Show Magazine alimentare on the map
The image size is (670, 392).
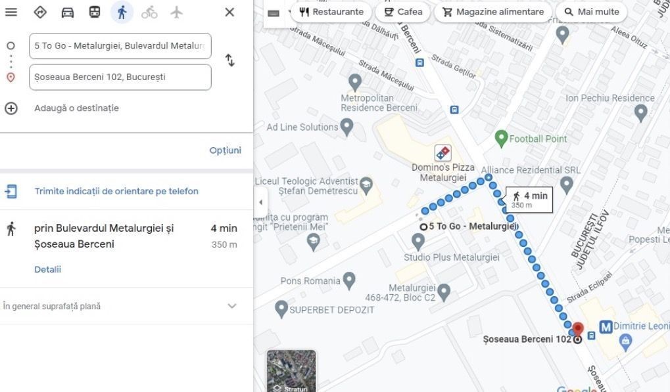494,12
